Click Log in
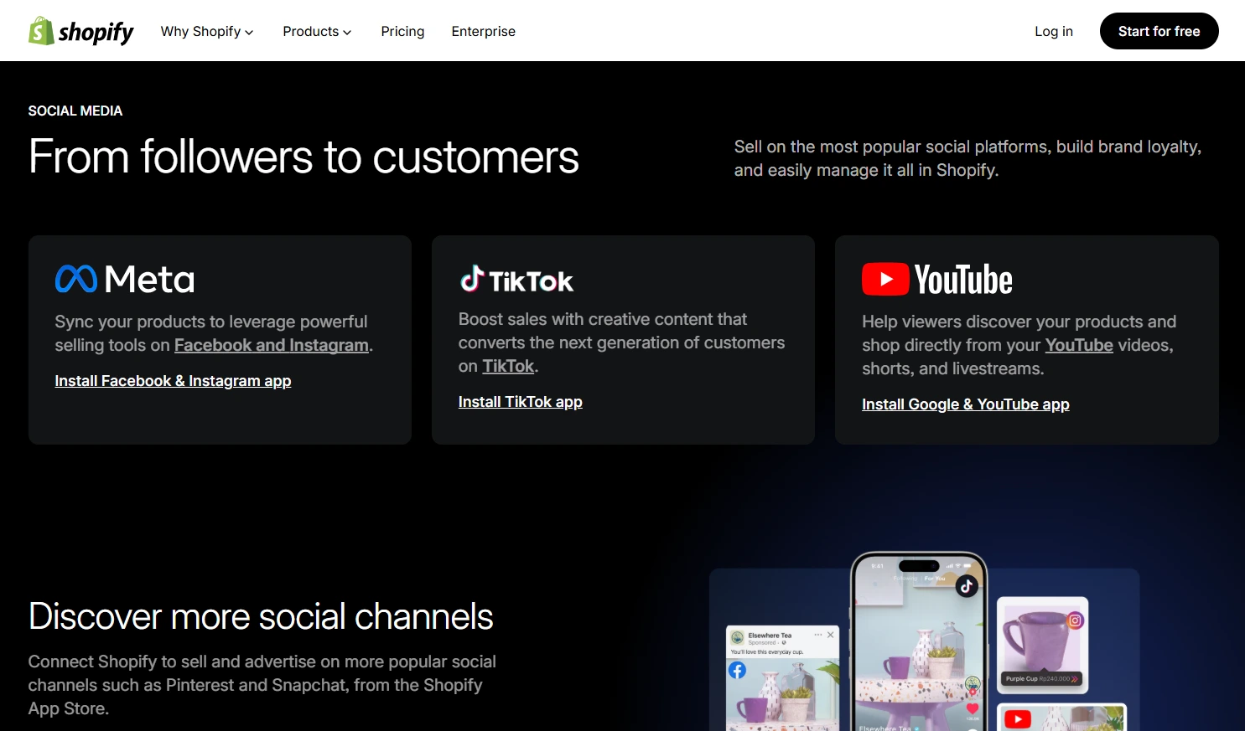This screenshot has height=731, width=1245. coord(1053,31)
